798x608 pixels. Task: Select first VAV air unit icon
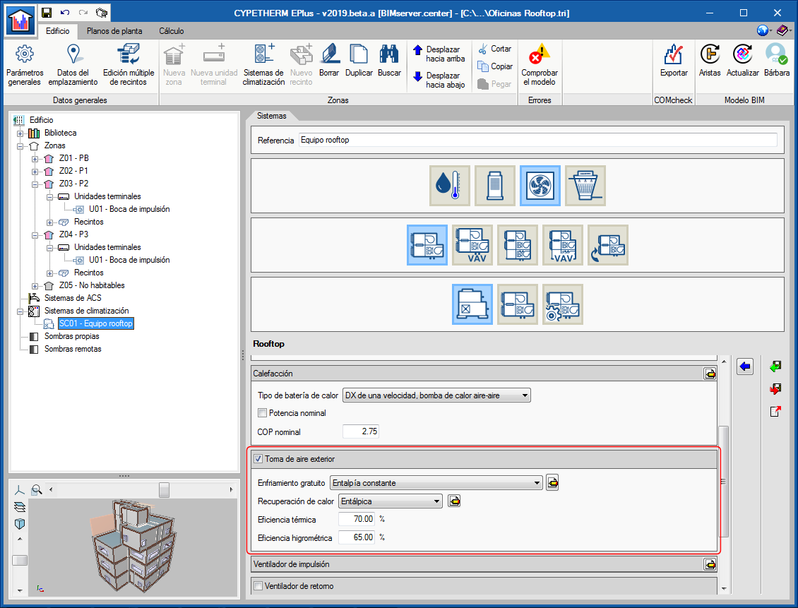pos(472,245)
